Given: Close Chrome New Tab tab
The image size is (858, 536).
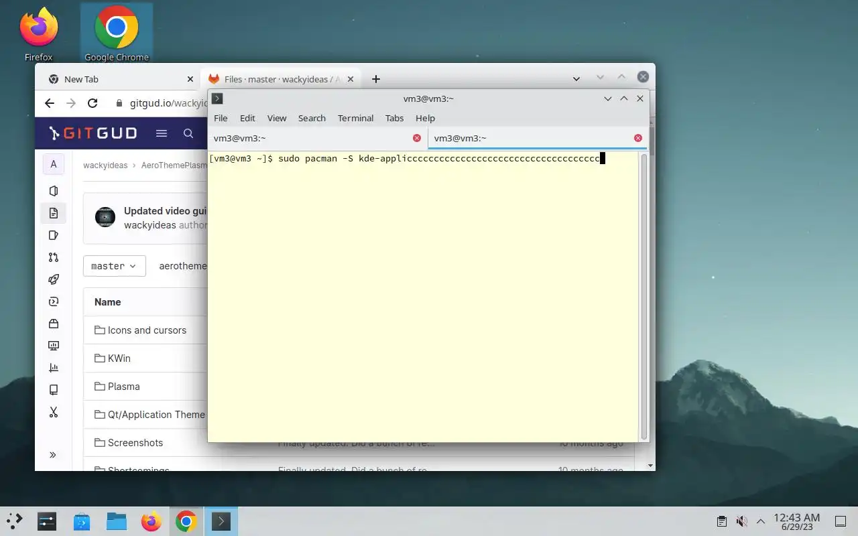Looking at the screenshot, I should point(190,79).
